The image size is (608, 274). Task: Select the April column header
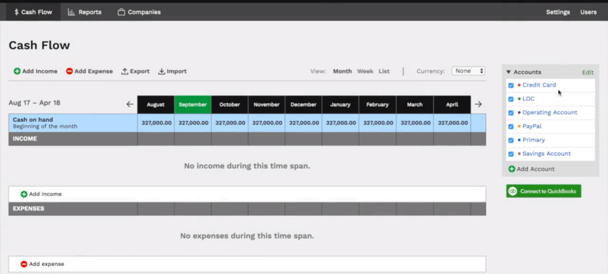point(452,104)
